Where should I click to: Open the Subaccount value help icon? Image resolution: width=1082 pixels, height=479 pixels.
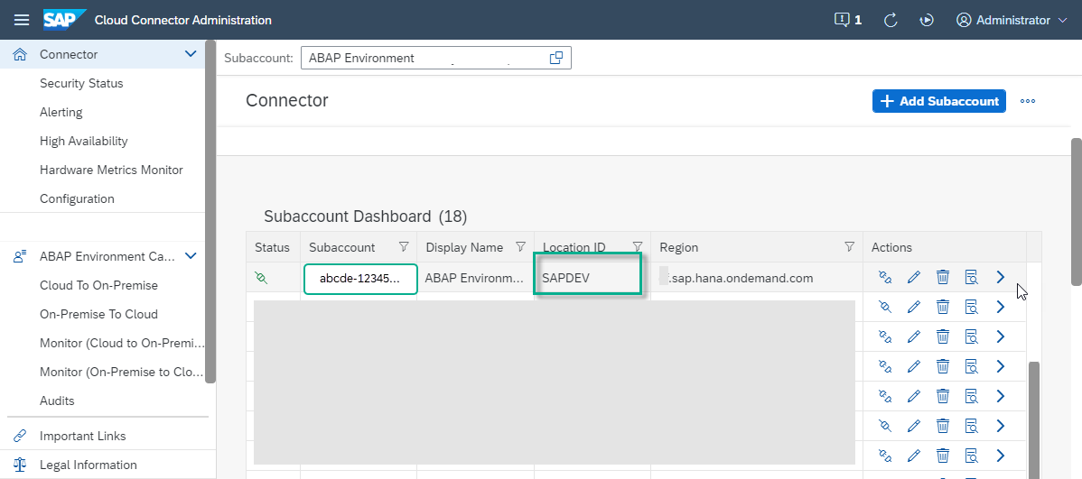pyautogui.click(x=556, y=58)
